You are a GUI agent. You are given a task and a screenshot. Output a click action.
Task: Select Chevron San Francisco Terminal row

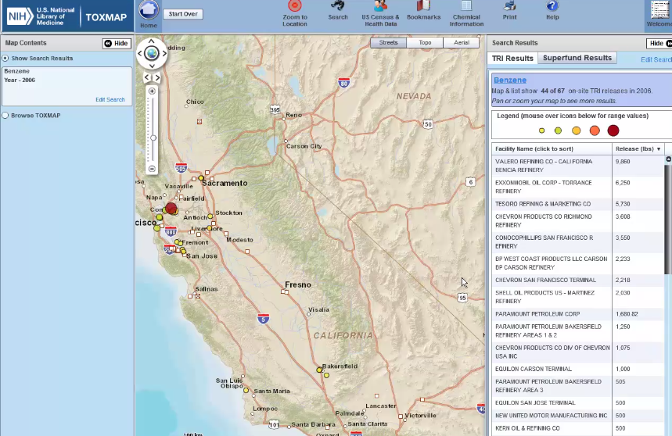click(577, 281)
